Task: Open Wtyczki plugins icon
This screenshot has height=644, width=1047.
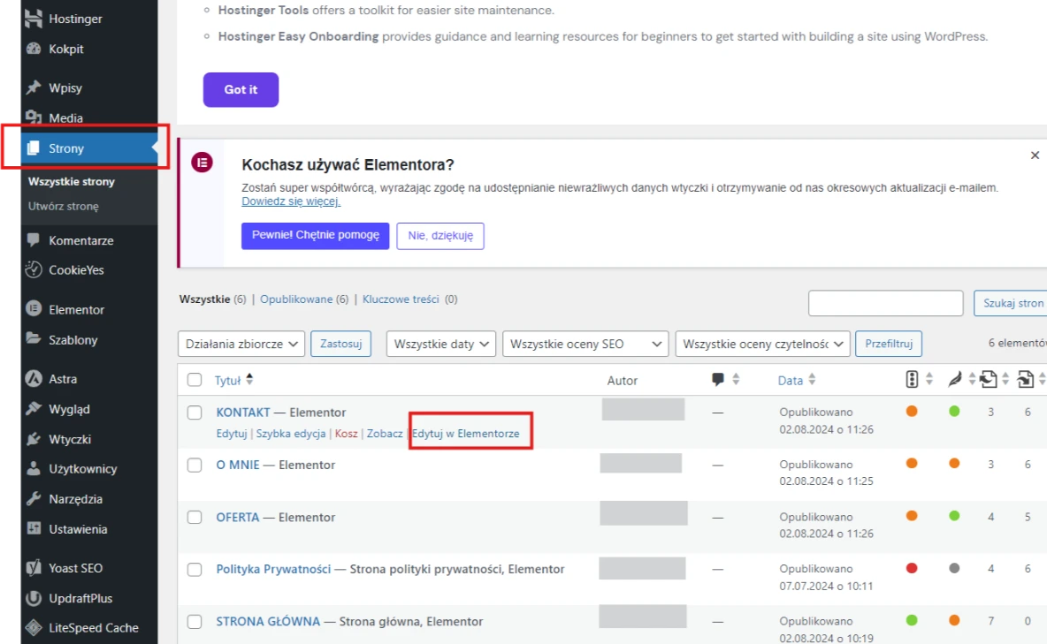Action: click(x=34, y=439)
